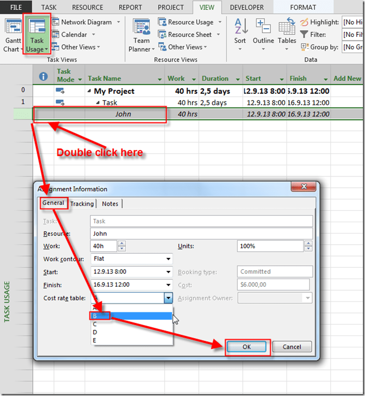Expand the Cost rate table dropdown arrow
Viewport: 365px width, 396px height.
click(x=168, y=298)
